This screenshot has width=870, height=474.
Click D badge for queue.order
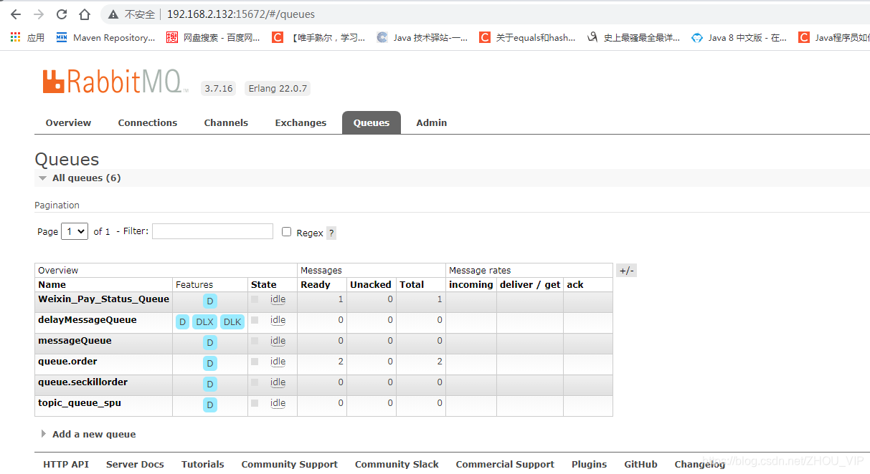(x=209, y=364)
